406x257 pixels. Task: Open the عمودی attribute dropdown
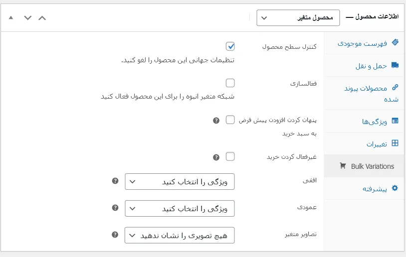pyautogui.click(x=180, y=208)
